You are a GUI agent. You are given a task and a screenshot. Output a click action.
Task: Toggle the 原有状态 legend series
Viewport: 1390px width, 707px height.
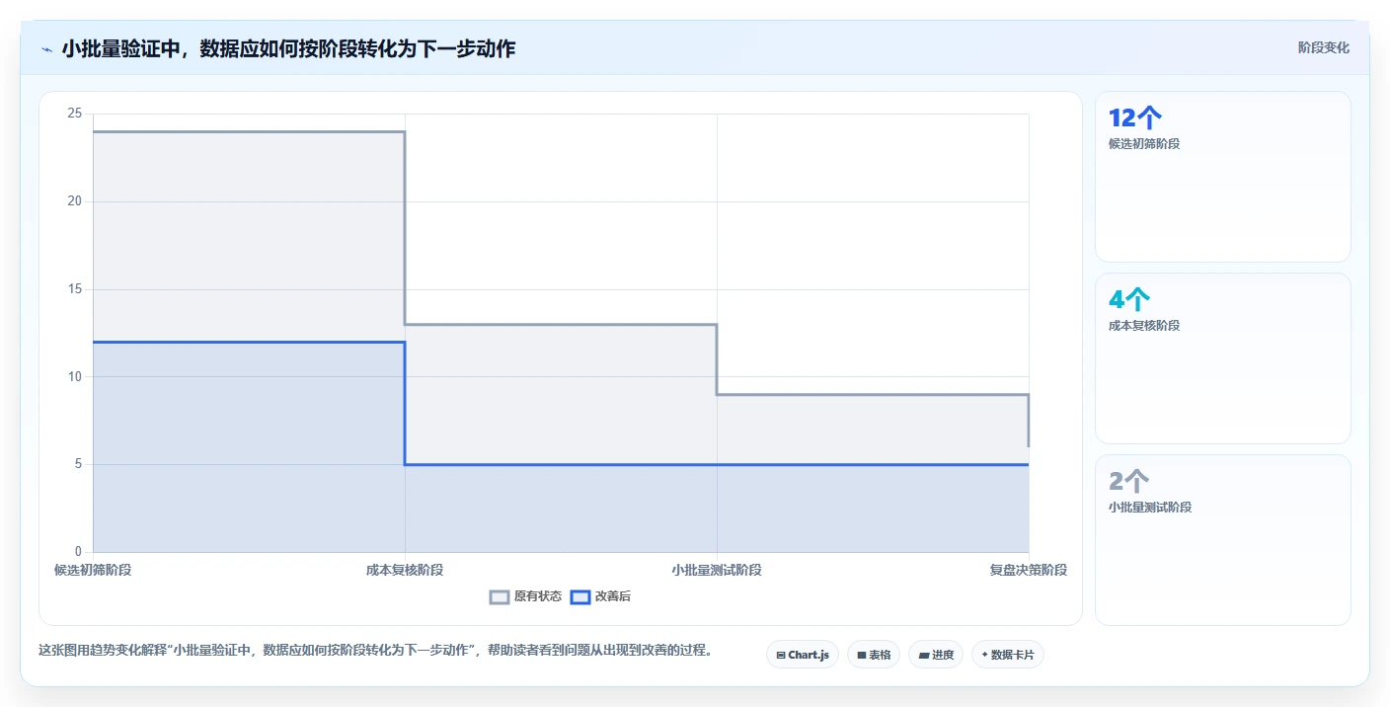pos(526,596)
